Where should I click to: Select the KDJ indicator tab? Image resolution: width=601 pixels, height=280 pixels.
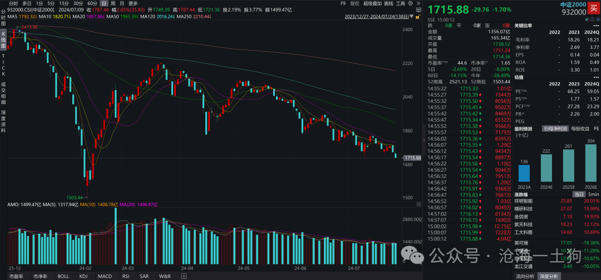tap(83, 276)
